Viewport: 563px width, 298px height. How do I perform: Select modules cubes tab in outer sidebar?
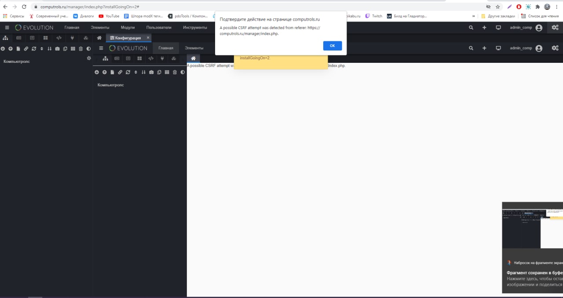[x=86, y=38]
